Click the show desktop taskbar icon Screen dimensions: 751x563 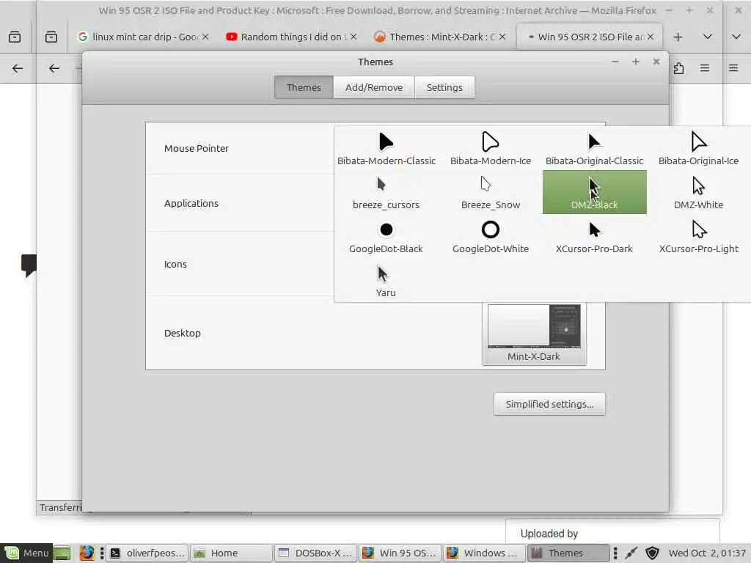[x=62, y=553]
